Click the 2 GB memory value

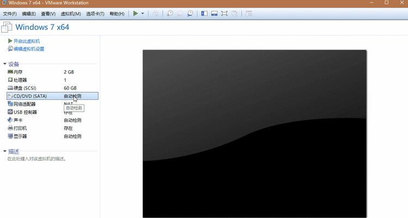(x=69, y=72)
